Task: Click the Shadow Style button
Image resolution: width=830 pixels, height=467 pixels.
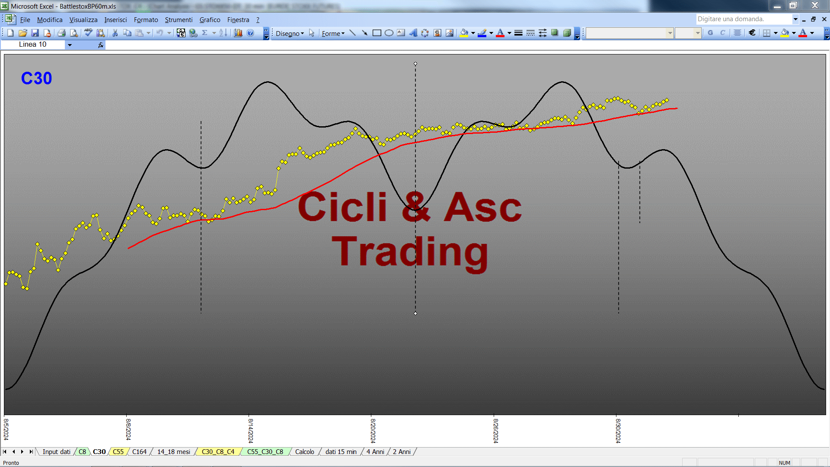Action: (x=555, y=33)
